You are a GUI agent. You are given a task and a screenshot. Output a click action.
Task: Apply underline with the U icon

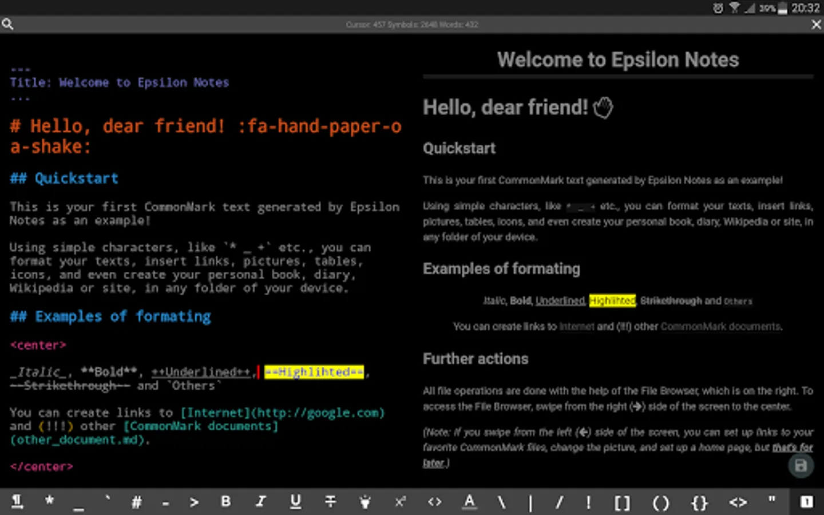point(295,502)
